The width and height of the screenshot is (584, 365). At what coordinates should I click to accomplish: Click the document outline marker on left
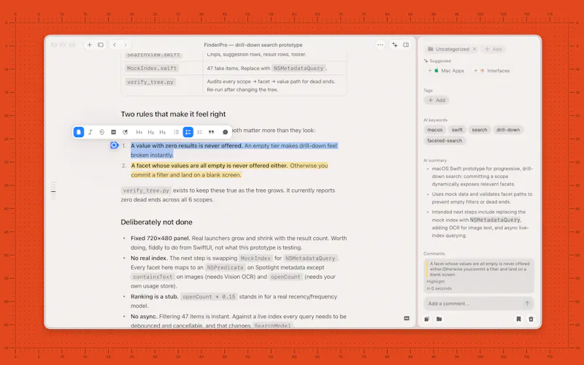tap(53, 192)
